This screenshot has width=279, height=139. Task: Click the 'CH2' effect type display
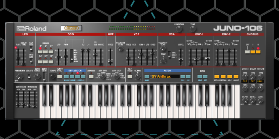[x=245, y=81]
